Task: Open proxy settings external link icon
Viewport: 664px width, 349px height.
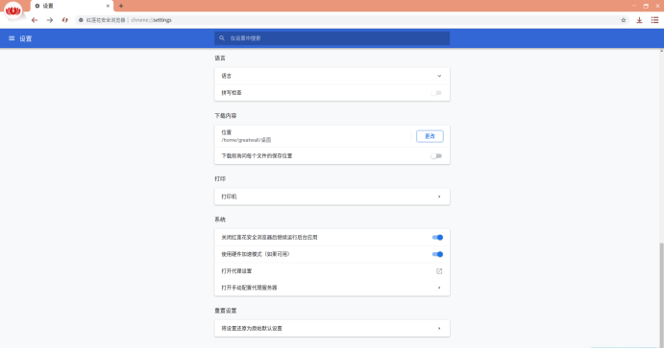Action: (439, 271)
